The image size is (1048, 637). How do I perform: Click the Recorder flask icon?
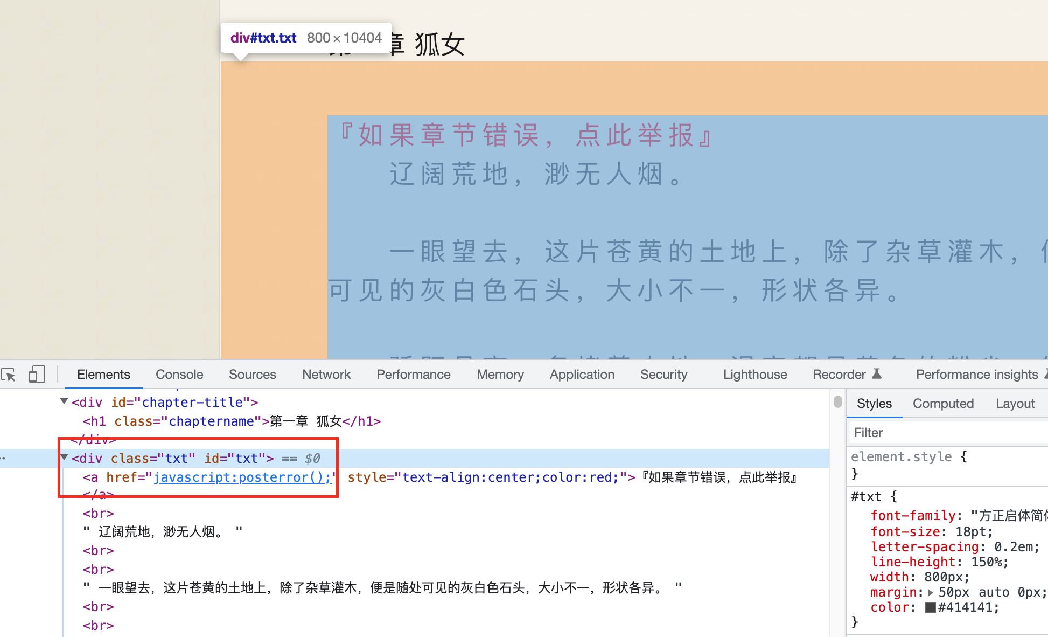tap(877, 374)
